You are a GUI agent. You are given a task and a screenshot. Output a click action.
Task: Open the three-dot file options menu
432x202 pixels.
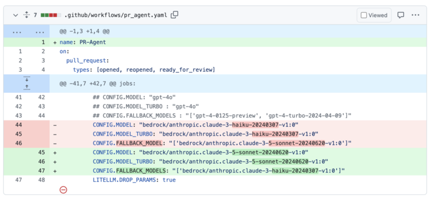pos(415,15)
